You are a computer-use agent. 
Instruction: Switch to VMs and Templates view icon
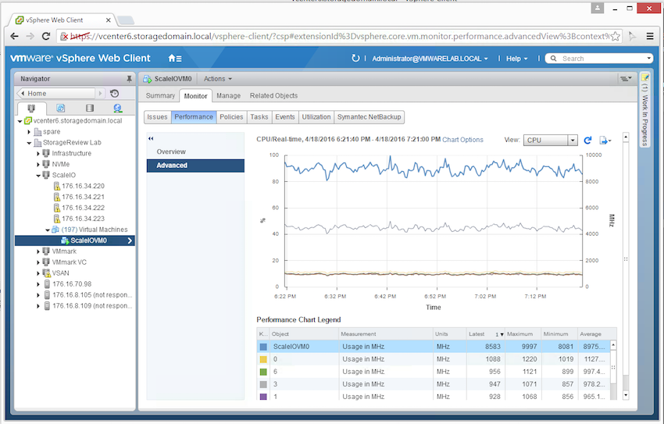[61, 109]
